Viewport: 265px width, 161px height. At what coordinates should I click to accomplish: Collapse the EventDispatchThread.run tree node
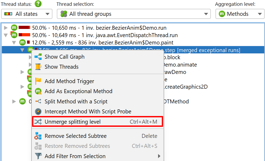tap(6, 35)
